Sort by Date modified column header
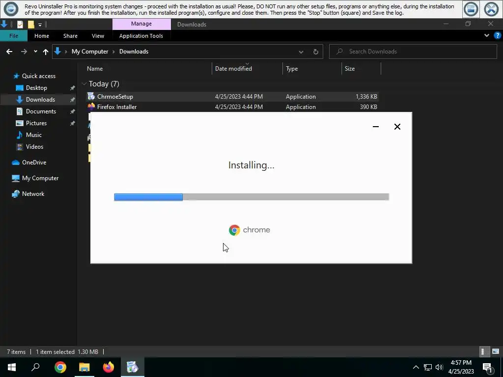This screenshot has width=503, height=377. click(x=233, y=69)
